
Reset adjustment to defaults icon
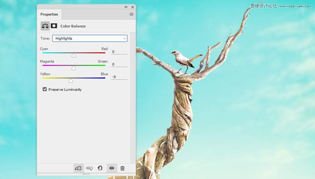point(100,168)
